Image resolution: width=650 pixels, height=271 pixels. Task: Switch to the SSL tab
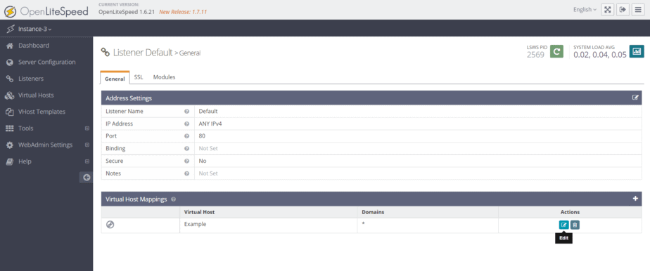click(x=139, y=77)
